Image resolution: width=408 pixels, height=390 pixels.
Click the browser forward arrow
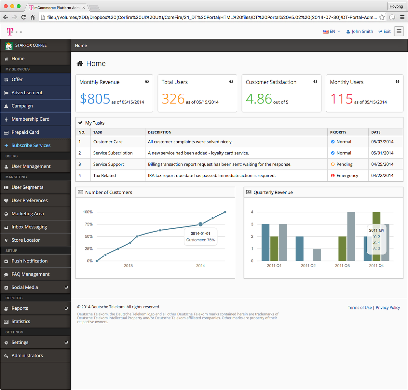tap(14, 17)
